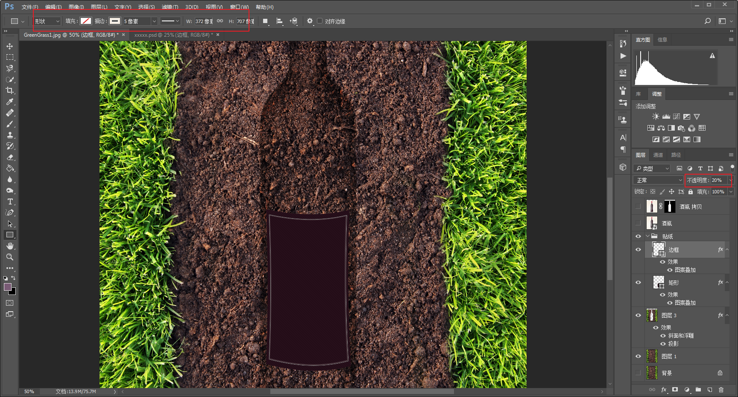Collapse the 贴纸 layer group
This screenshot has width=738, height=397.
(647, 236)
